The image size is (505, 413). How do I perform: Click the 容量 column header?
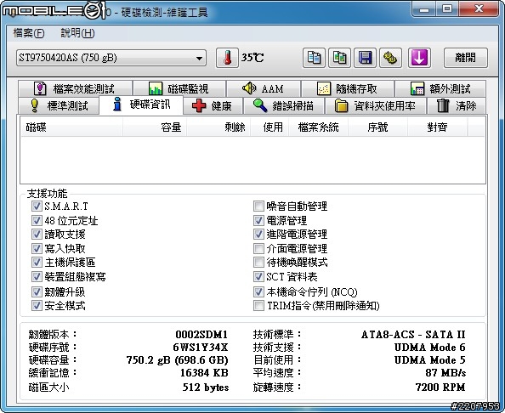(155, 127)
